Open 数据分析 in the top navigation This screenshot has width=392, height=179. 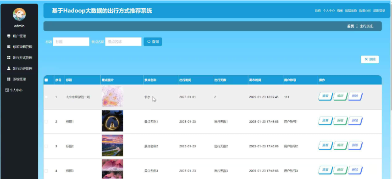point(365,11)
